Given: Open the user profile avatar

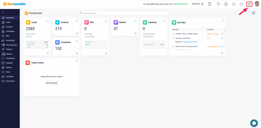Looking at the screenshot, I should tap(257, 4).
